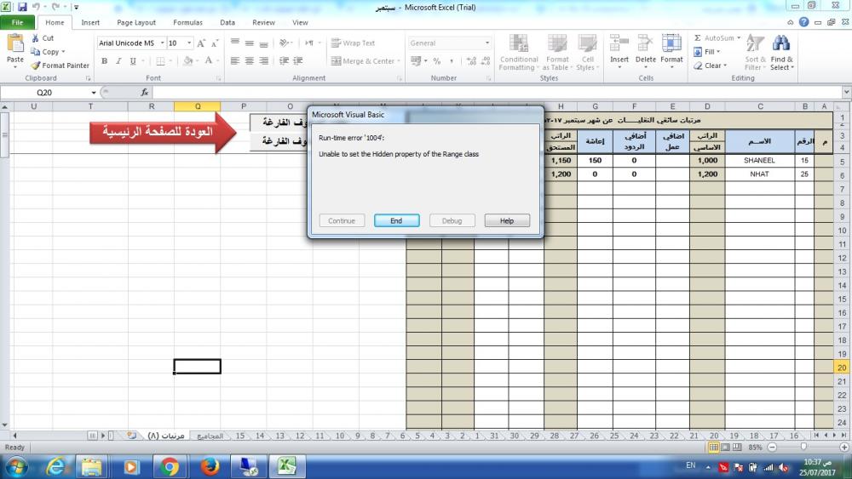Click the Paste icon in Clipboard group
The height and width of the screenshot is (479, 852).
click(15, 43)
